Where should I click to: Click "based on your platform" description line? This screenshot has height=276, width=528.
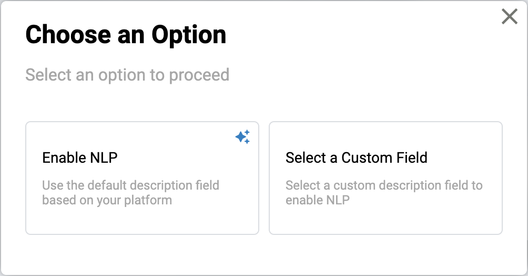[107, 200]
